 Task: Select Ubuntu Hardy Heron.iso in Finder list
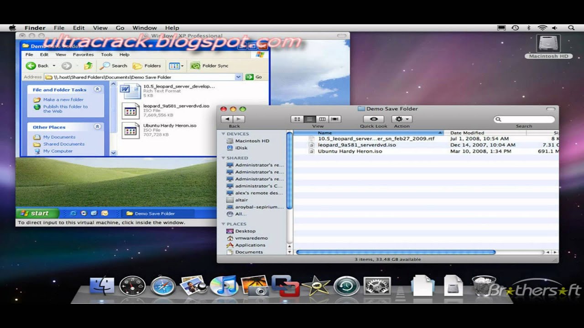[x=350, y=151]
